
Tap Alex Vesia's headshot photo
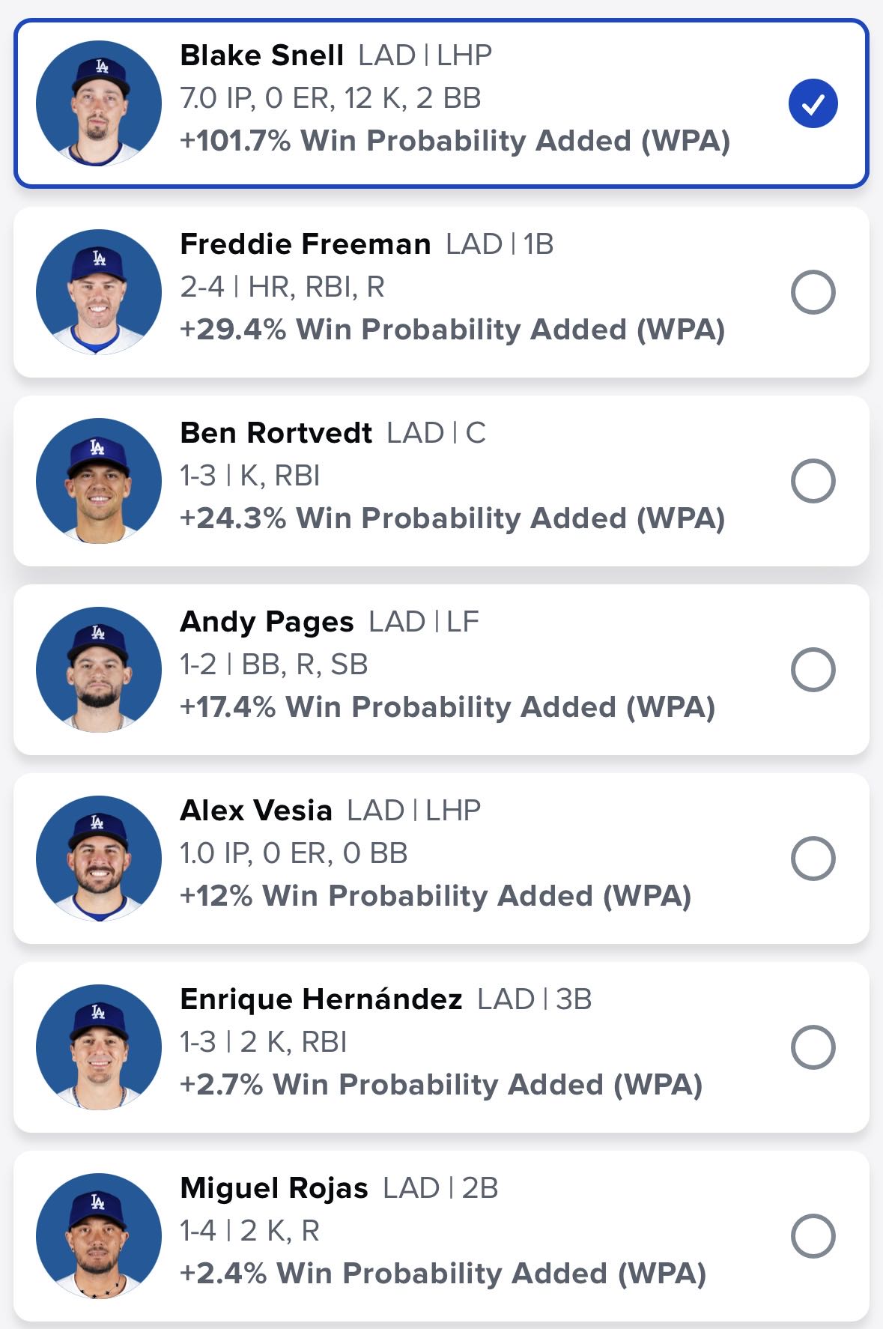pyautogui.click(x=99, y=859)
